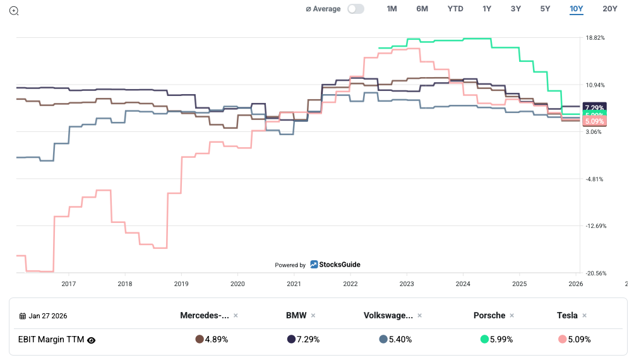The image size is (634, 360).
Task: Toggle the Average switch
Action: click(x=356, y=9)
